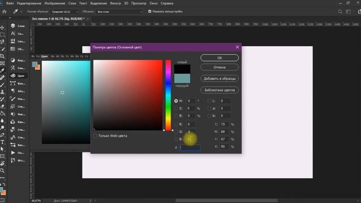Image resolution: width=361 pixels, height=203 pixels.
Task: Open the Изображение menu
Action: (x=55, y=3)
